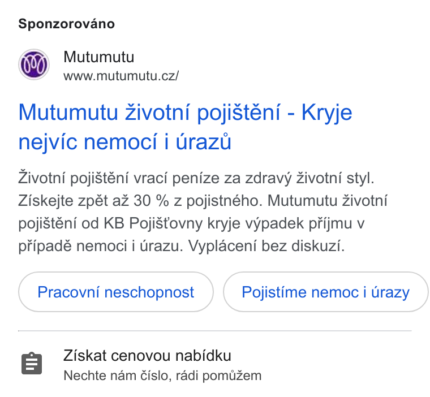
Task: Select the Pracovní neschopnost sitelink button
Action: pyautogui.click(x=116, y=292)
